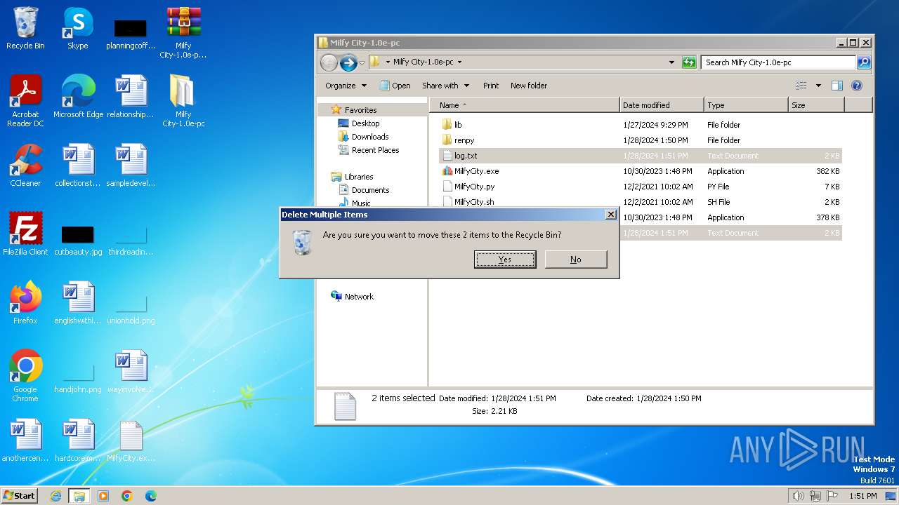Open Desktop in navigation pane

click(359, 123)
